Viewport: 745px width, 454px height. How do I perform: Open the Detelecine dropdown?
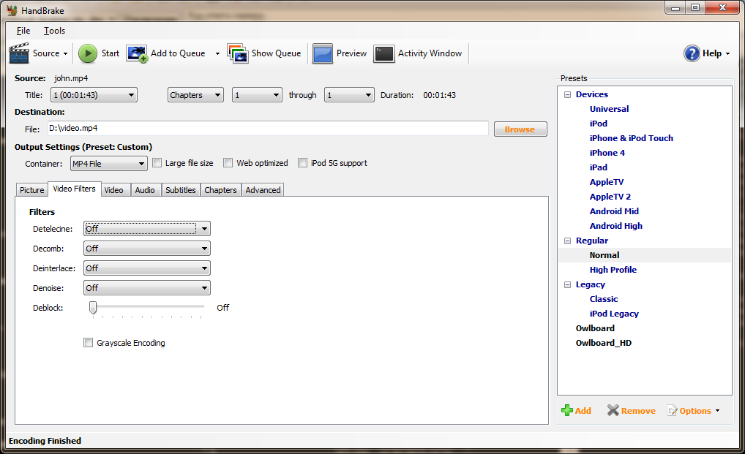click(147, 229)
